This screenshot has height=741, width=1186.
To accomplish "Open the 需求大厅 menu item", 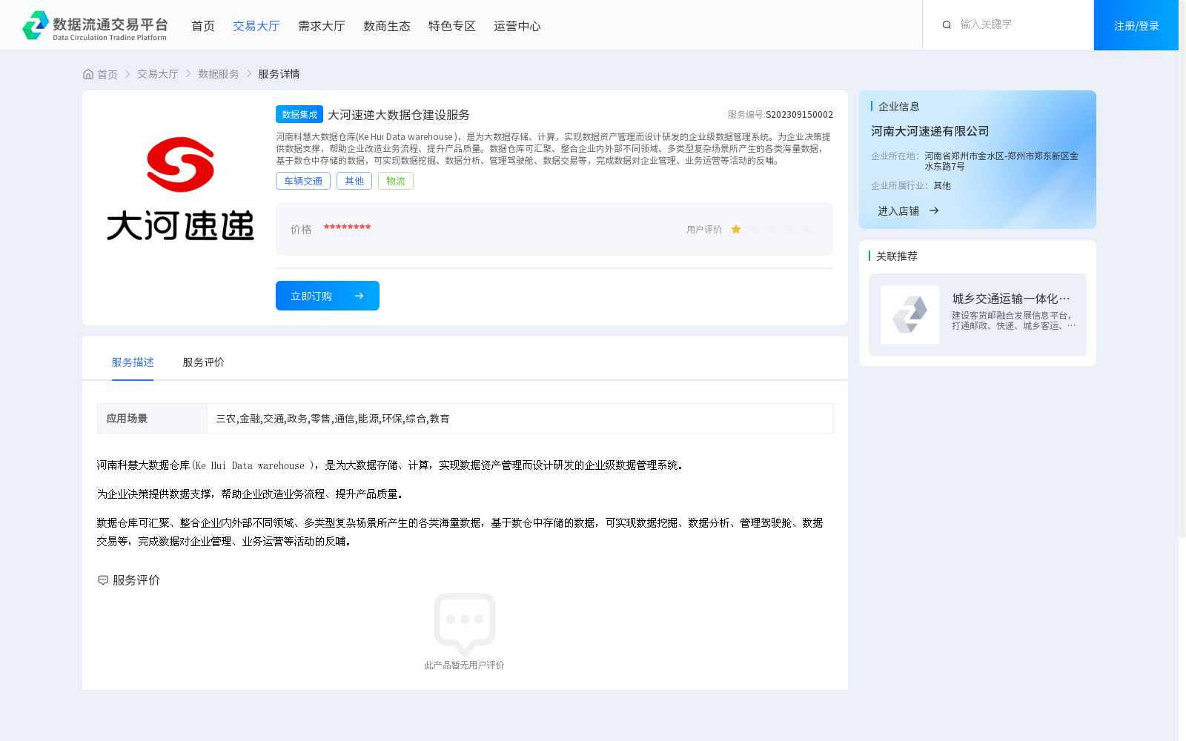I will (x=322, y=26).
